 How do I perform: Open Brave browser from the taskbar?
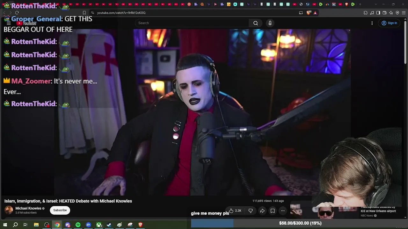pyautogui.click(x=141, y=225)
